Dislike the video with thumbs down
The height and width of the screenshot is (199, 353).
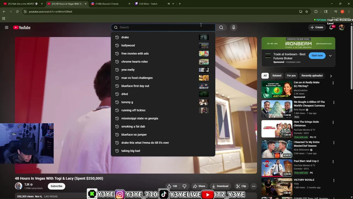(x=184, y=186)
